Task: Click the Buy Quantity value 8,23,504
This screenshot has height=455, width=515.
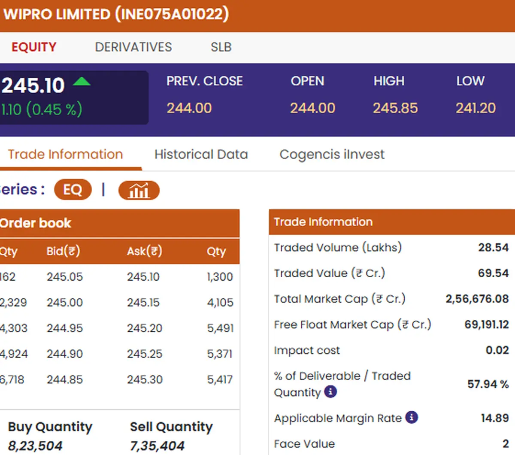Action: pyautogui.click(x=35, y=446)
